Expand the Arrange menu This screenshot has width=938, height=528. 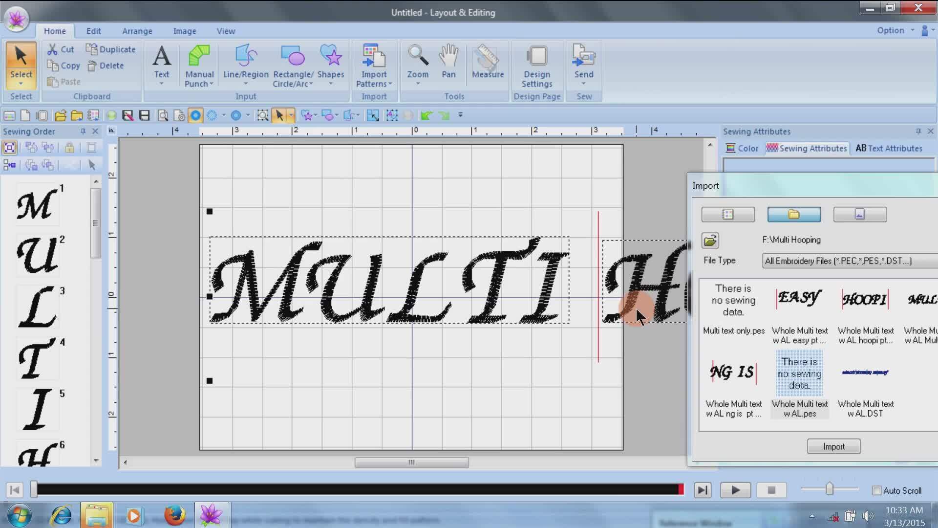(x=137, y=30)
